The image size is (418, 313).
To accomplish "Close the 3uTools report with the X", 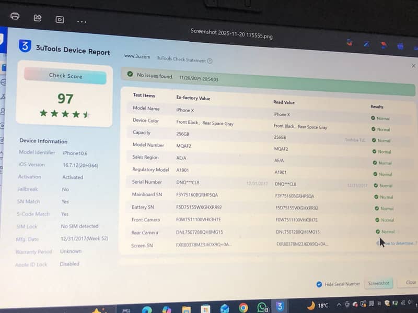I will [x=413, y=66].
